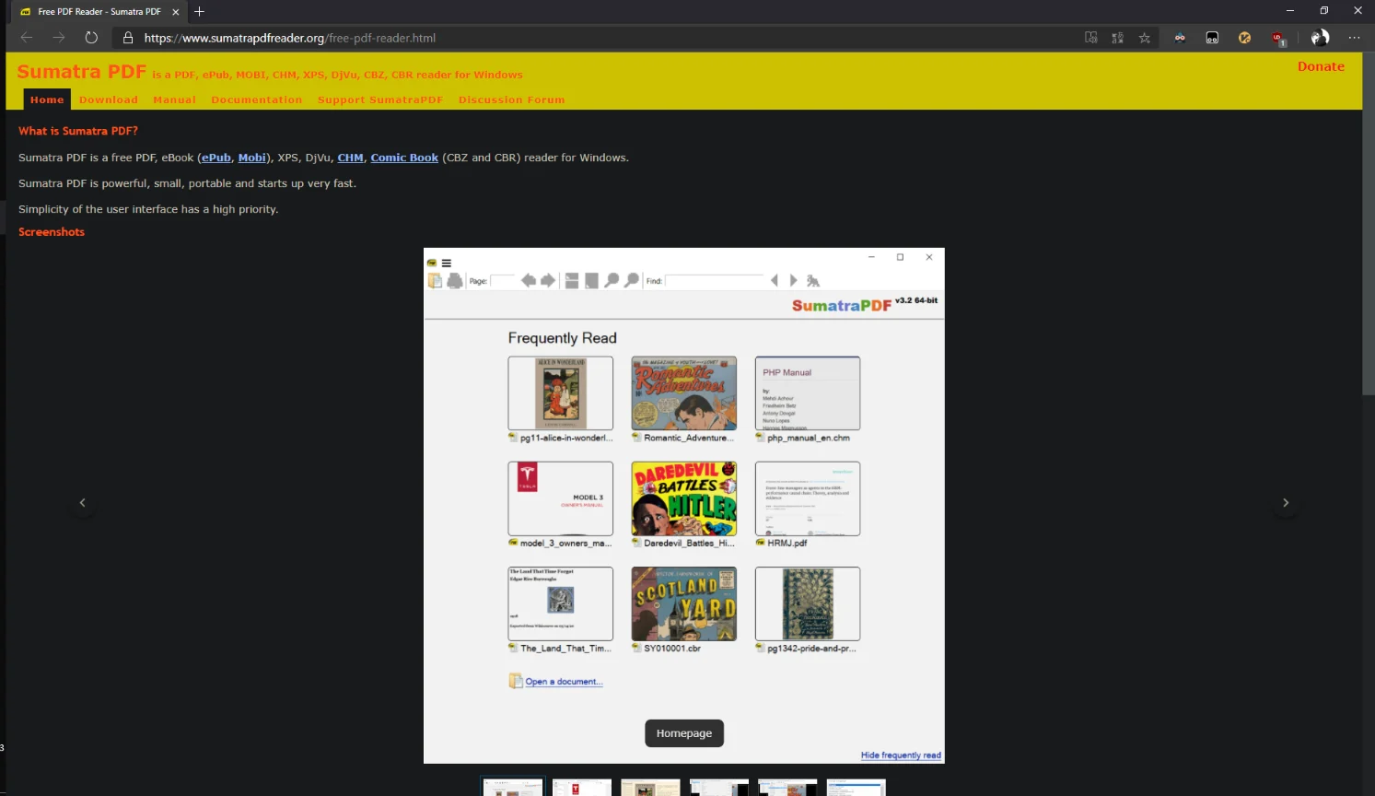This screenshot has width=1375, height=796.
Task: Follow the Mobi link
Action: (x=251, y=158)
